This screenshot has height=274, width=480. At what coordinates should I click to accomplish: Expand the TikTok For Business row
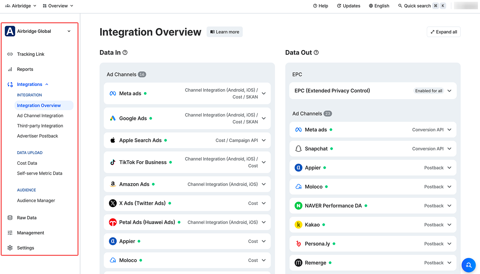tap(264, 162)
